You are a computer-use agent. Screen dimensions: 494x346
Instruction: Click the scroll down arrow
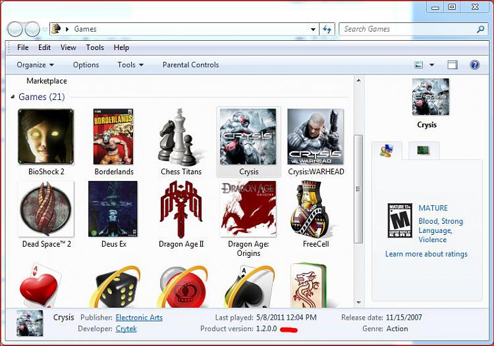tap(358, 303)
